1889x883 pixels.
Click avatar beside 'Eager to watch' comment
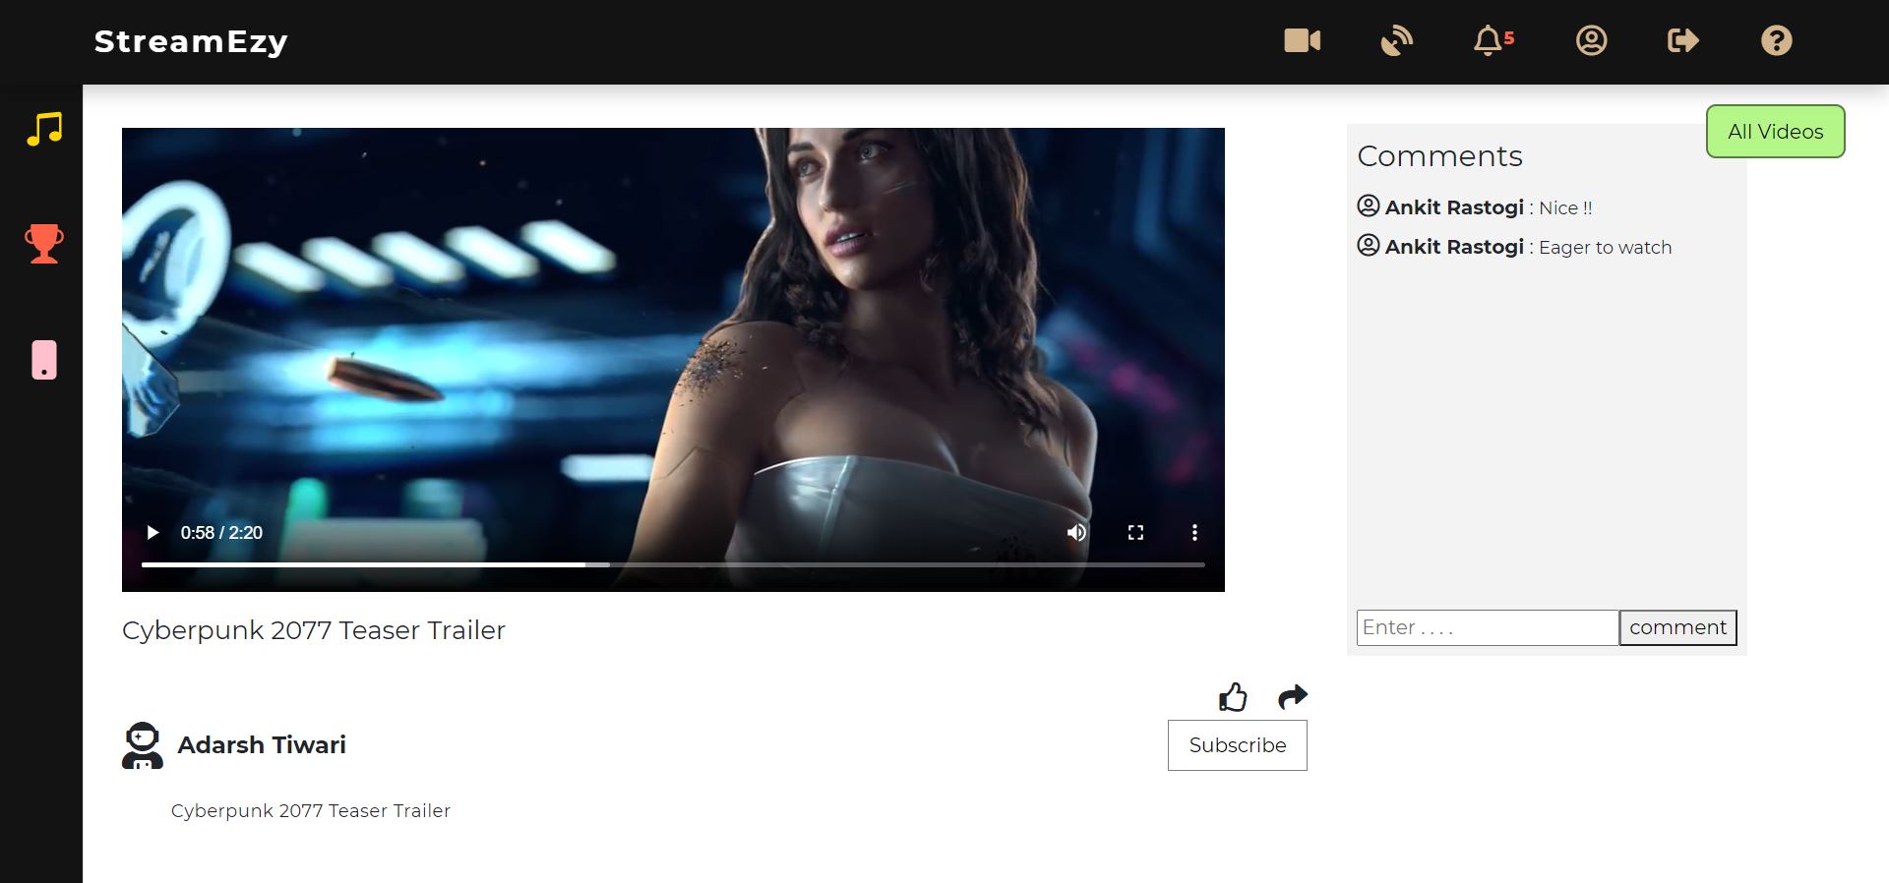[1369, 245]
